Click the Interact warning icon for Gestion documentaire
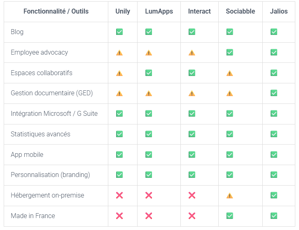 point(192,93)
